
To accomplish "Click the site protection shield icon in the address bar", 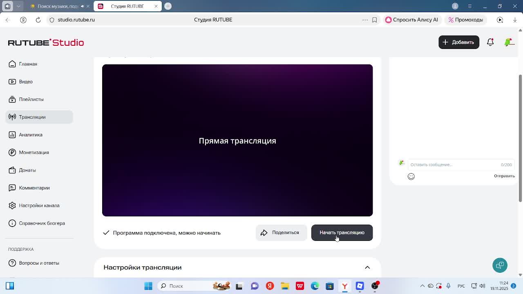I will [x=51, y=20].
